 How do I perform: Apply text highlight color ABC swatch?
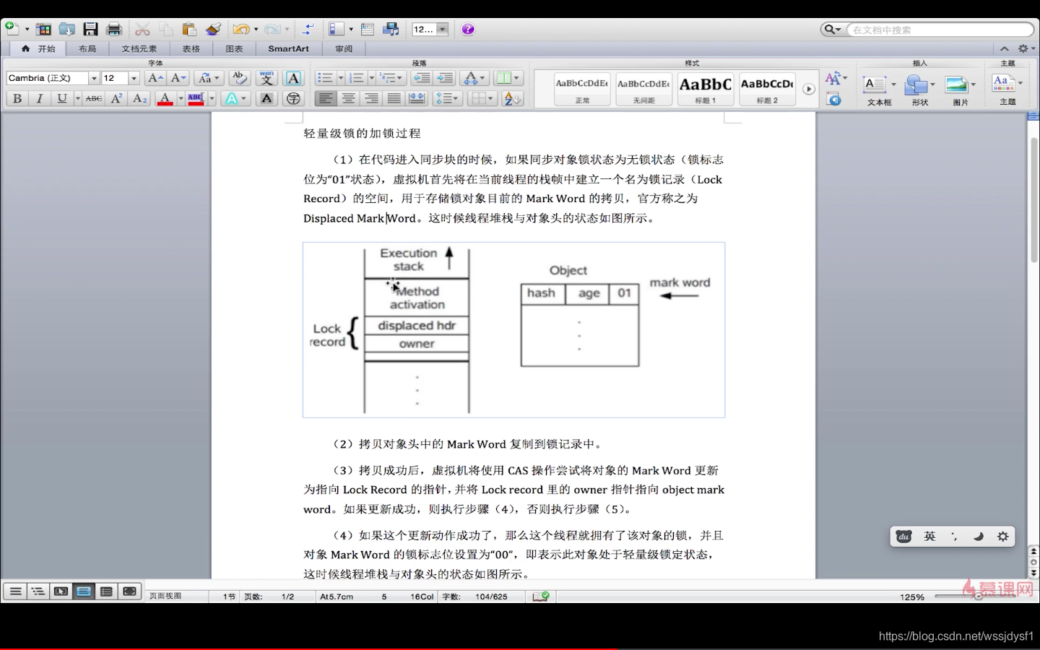(x=196, y=98)
